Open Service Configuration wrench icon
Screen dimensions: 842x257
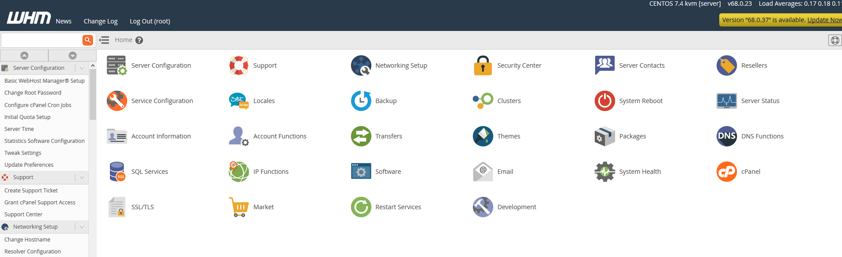click(117, 101)
